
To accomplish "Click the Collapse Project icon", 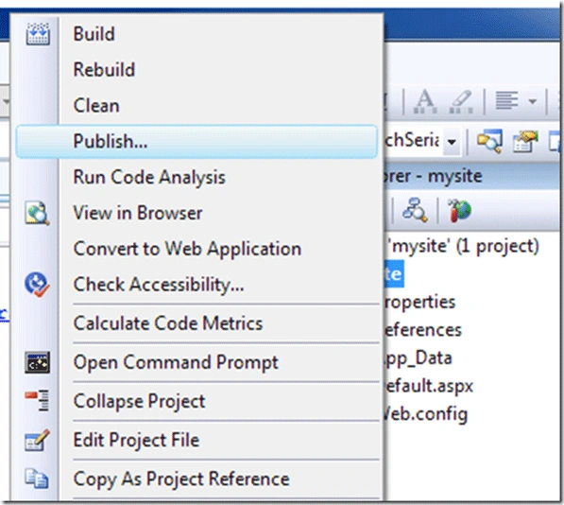I will click(x=38, y=400).
